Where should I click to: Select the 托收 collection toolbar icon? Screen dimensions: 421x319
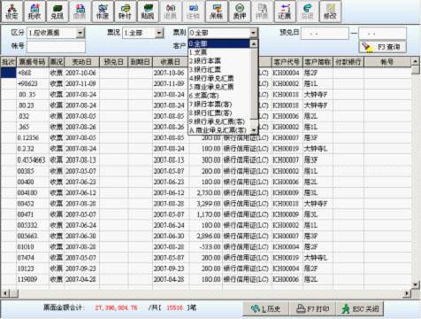[x=34, y=12]
